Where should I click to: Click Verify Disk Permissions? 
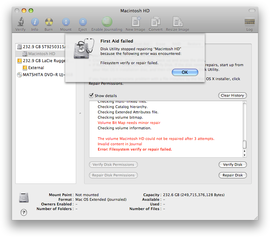[x=113, y=164]
